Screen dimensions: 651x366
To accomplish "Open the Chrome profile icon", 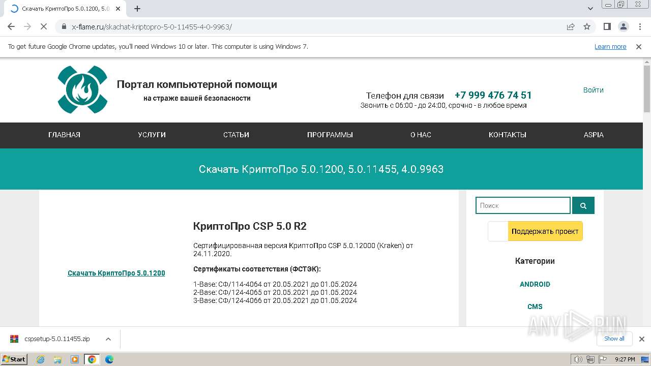I will point(624,27).
